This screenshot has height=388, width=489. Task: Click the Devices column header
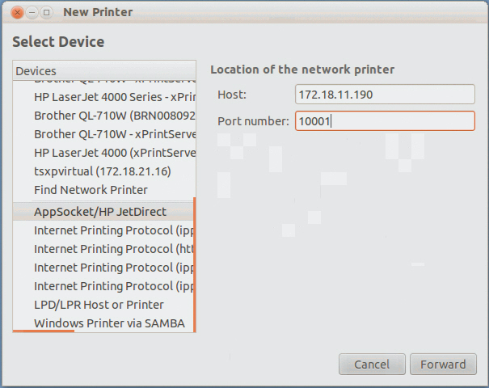pyautogui.click(x=104, y=71)
